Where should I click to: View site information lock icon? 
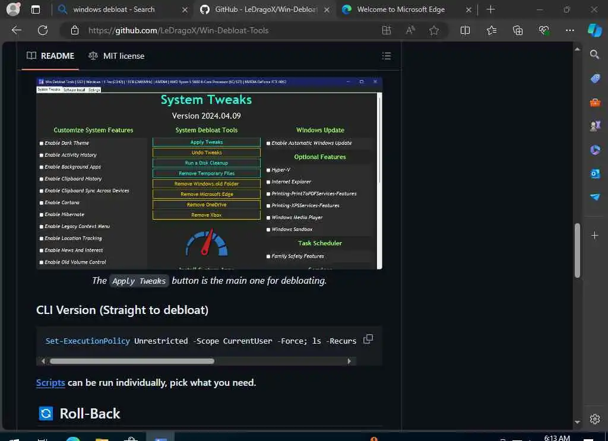(75, 30)
